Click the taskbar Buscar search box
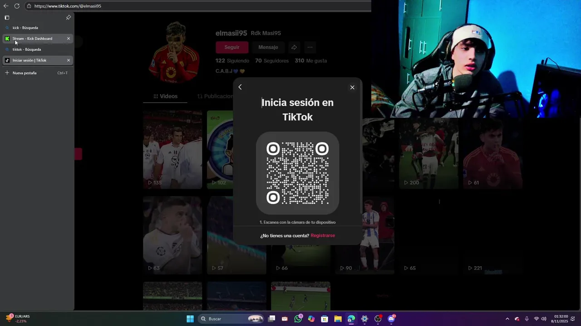 pos(231,319)
